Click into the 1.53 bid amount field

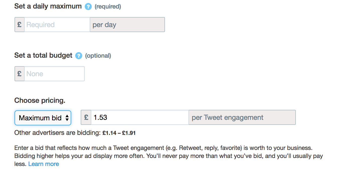click(139, 117)
